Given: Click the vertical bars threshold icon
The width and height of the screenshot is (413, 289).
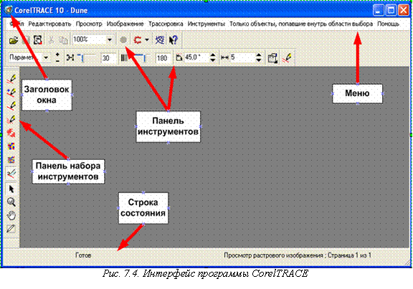Looking at the screenshot, I should pos(124,57).
